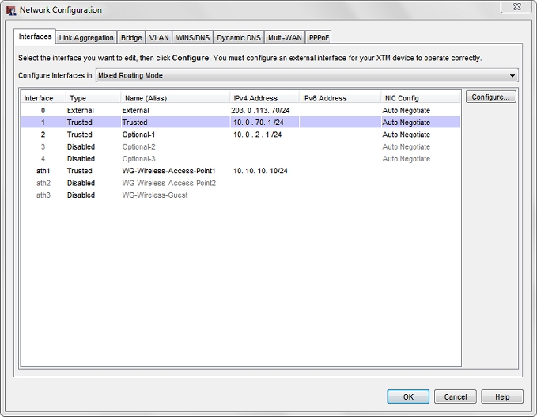Click Auto Negotiate in Optional-1 row
Image resolution: width=537 pixels, height=417 pixels.
407,135
